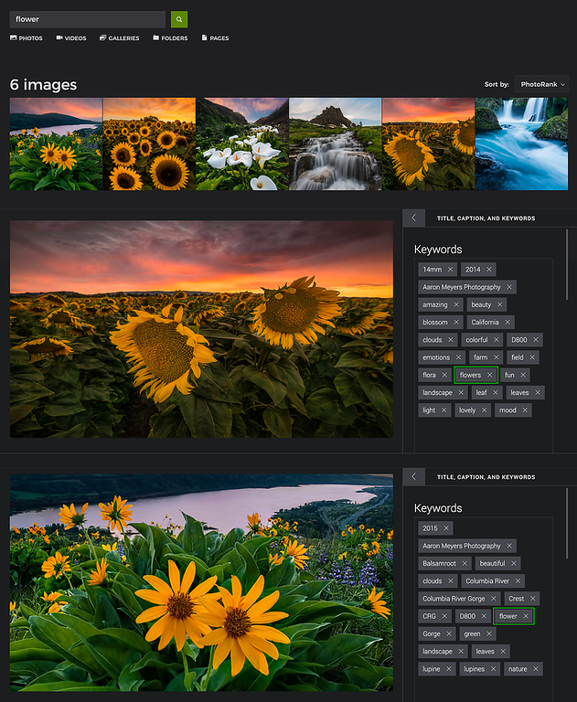
Task: Switch to the Galleries tab
Action: click(x=120, y=38)
